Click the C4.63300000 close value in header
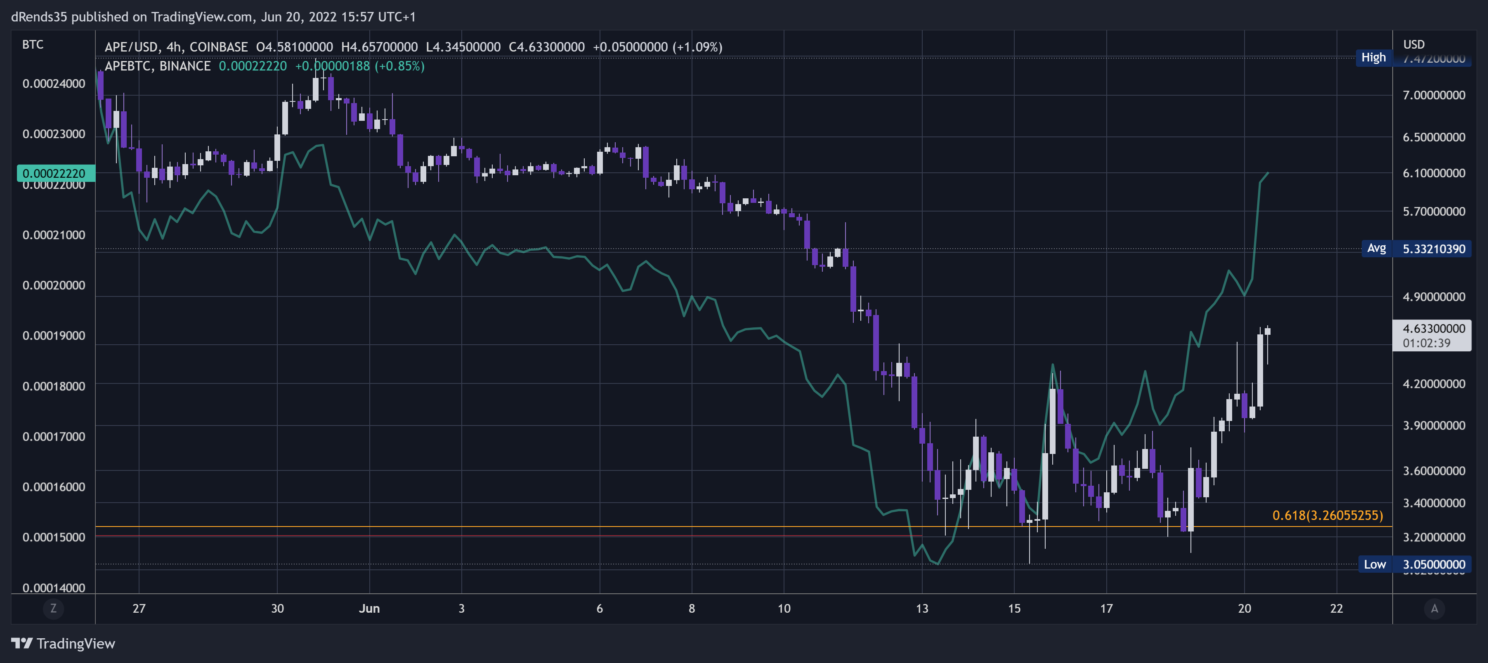The image size is (1488, 663). click(546, 47)
